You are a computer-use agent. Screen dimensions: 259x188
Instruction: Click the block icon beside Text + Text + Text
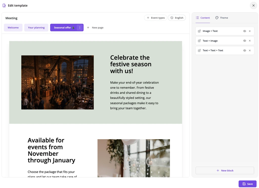coord(199,51)
